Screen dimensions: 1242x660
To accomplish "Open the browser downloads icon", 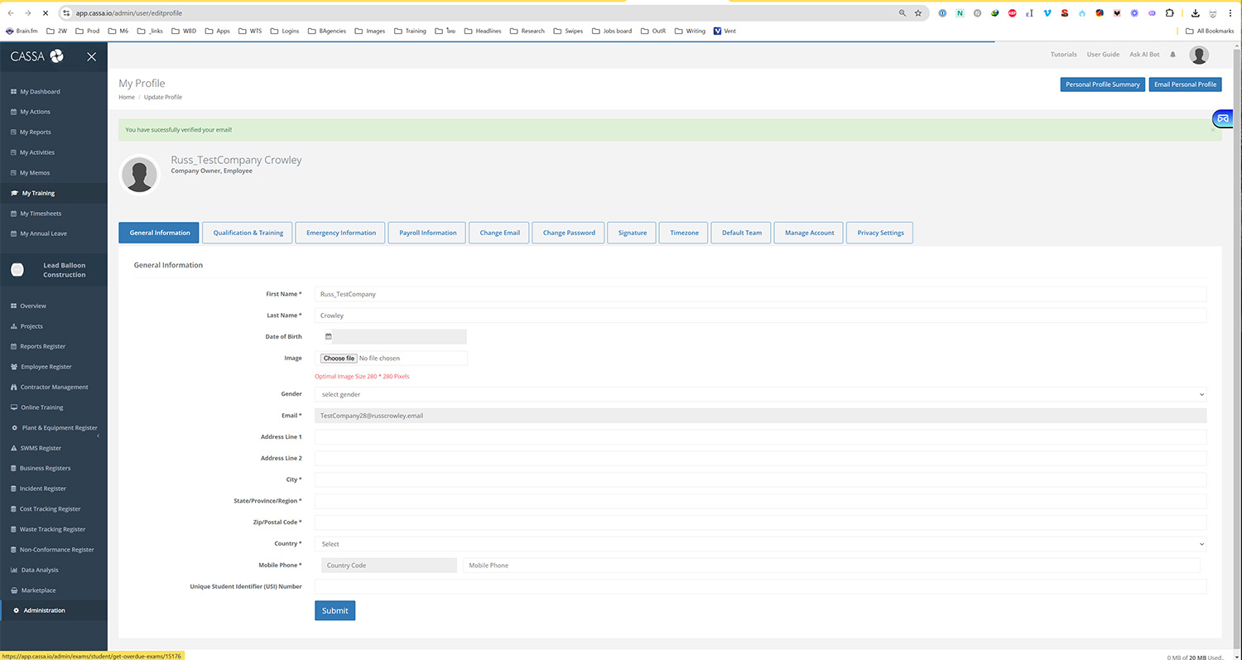I will coord(1195,13).
